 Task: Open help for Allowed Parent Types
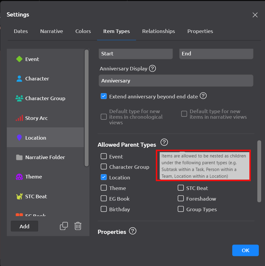(x=164, y=143)
